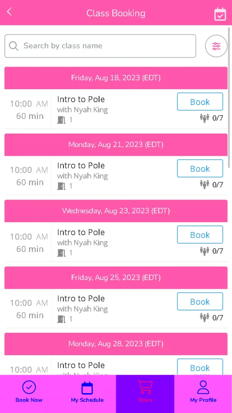Book the Friday, Aug 25 Intro to Pole class

point(200,301)
